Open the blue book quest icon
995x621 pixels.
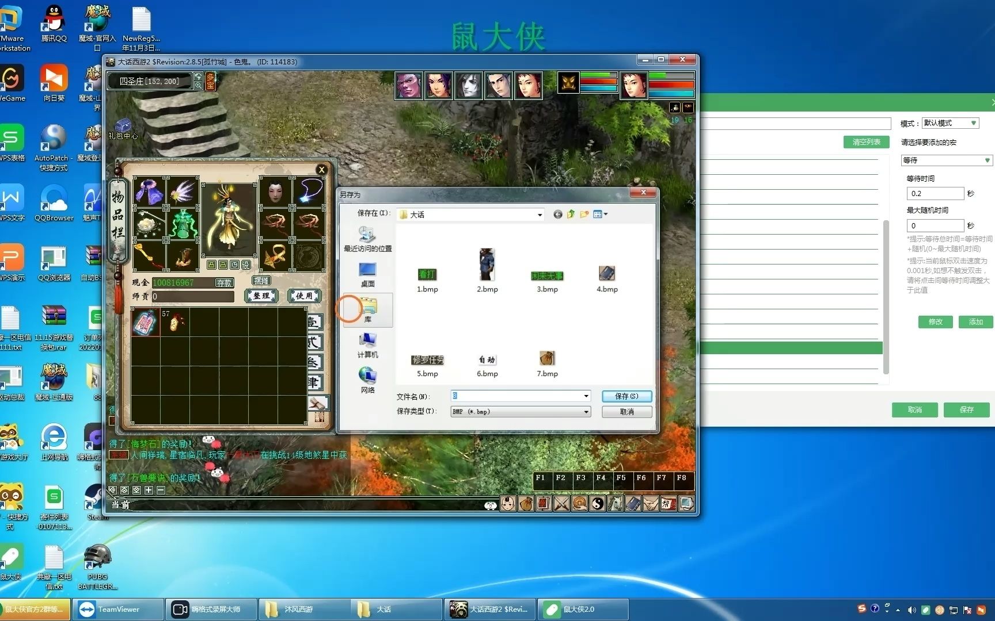tap(633, 504)
